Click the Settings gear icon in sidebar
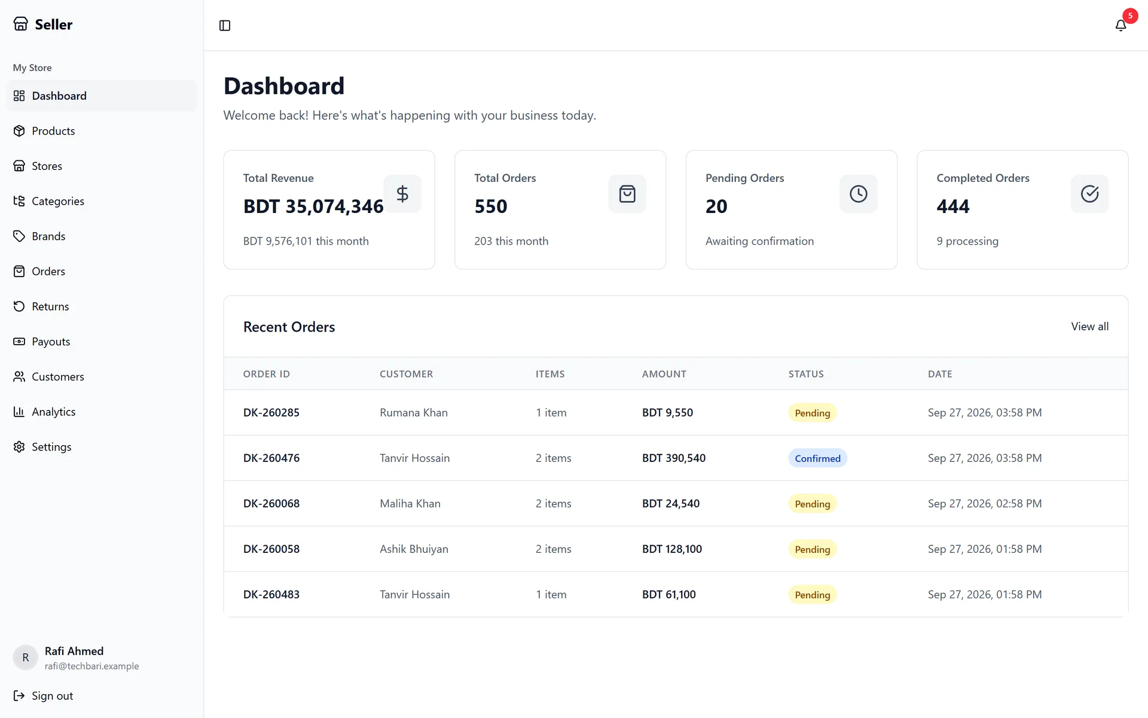The image size is (1148, 718). (19, 447)
